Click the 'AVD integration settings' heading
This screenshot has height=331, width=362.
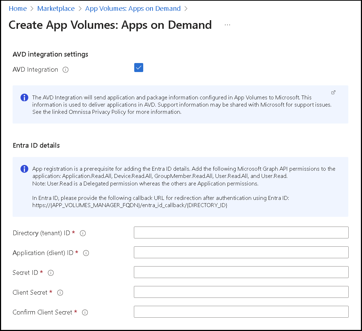(50, 54)
